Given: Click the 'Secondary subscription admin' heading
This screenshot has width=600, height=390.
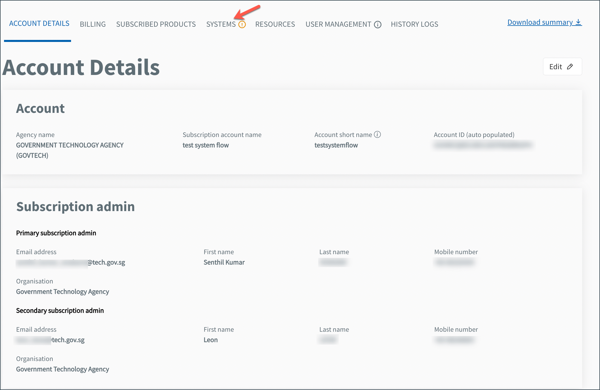Looking at the screenshot, I should [60, 310].
